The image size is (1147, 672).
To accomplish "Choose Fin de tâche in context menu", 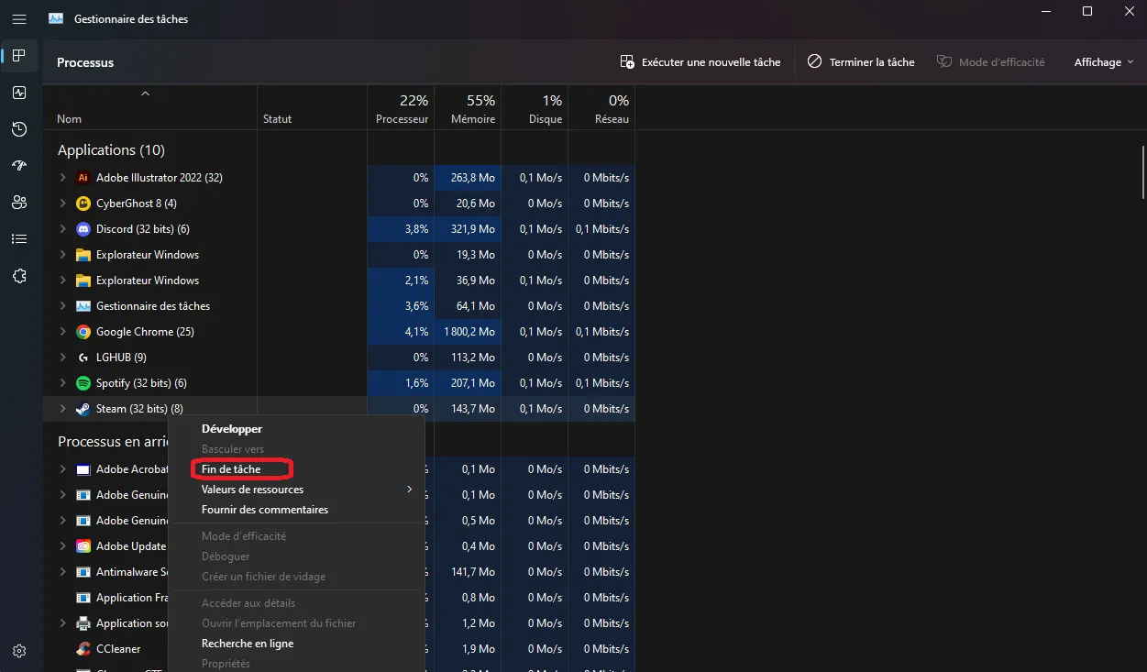I will pyautogui.click(x=231, y=469).
